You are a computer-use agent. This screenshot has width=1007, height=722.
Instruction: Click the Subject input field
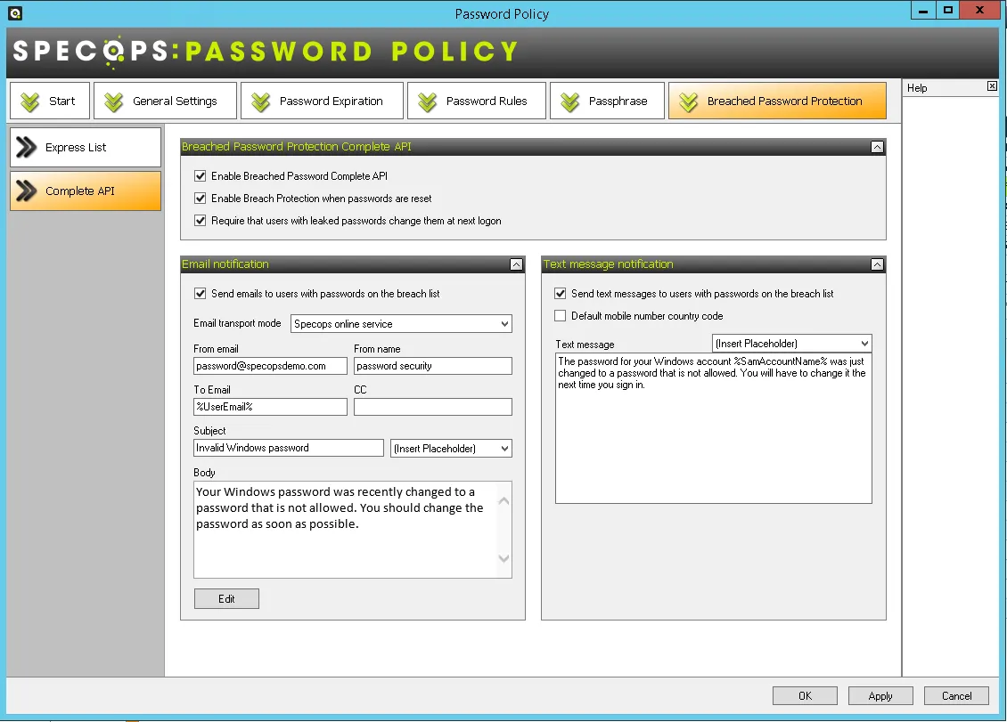click(289, 448)
